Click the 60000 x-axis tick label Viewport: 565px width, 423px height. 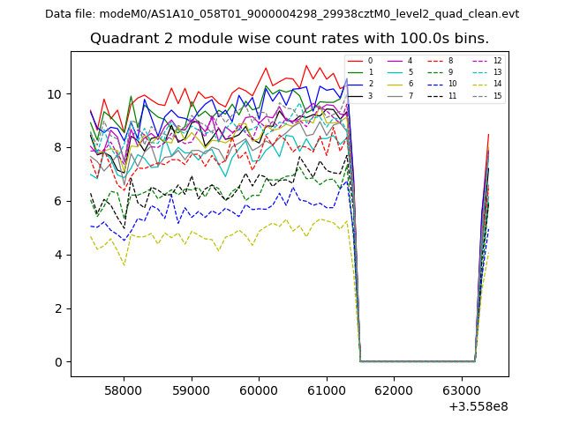(x=259, y=390)
